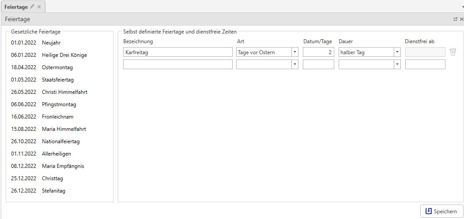Select the Nationalfeiertag holiday entry
Screen dimensions: 464x219
click(x=61, y=141)
